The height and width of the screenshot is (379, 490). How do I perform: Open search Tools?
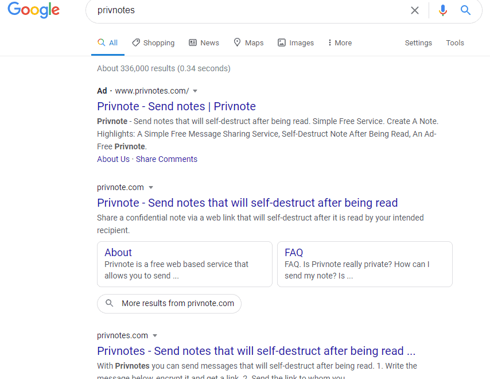click(454, 43)
